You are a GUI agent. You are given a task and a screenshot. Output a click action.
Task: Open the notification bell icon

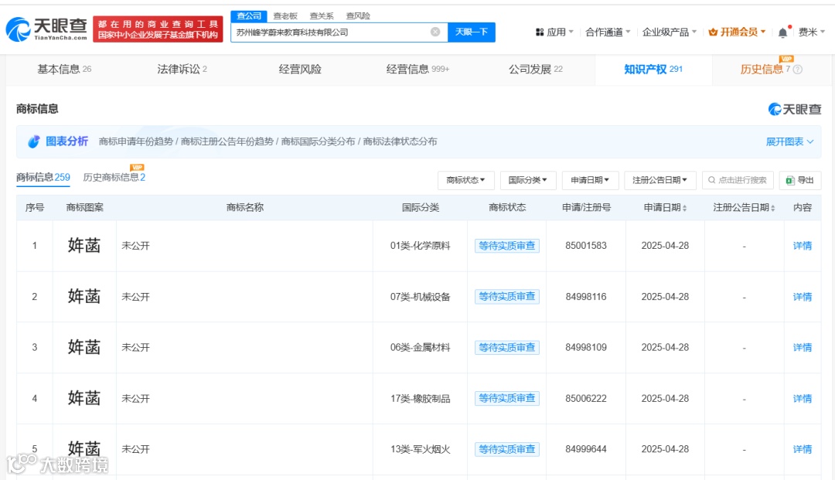click(x=782, y=32)
